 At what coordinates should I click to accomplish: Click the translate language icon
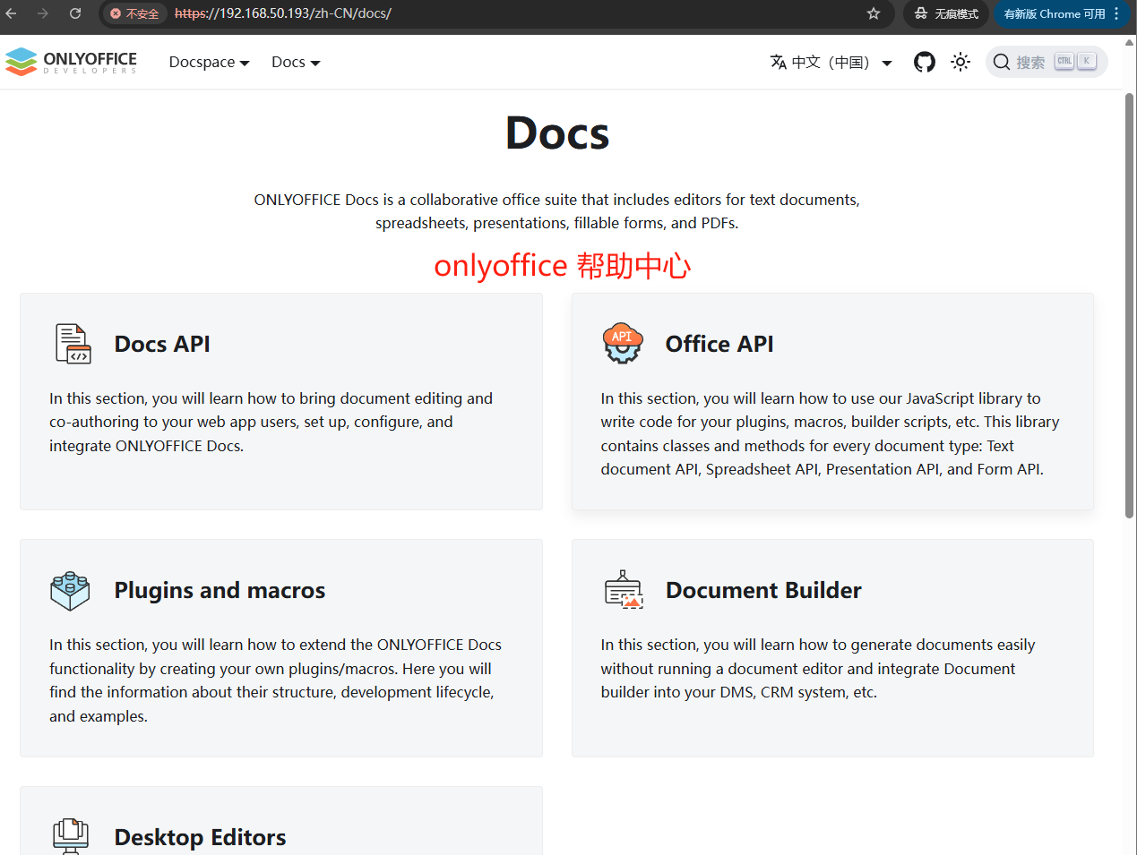779,62
